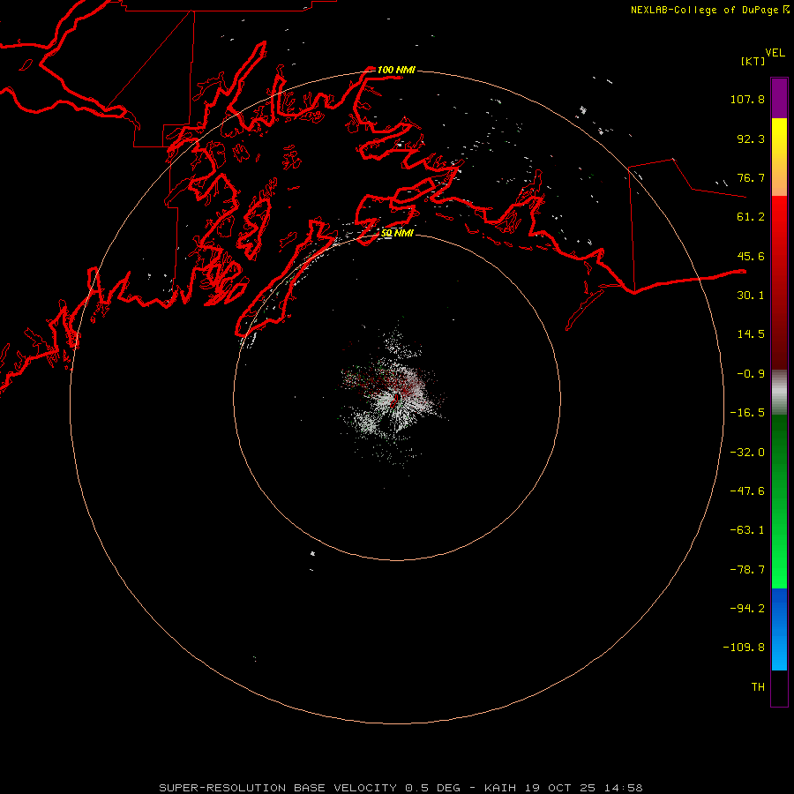Viewport: 794px width, 794px height.
Task: Click the -0.9 velocity scale value
Action: coord(751,374)
